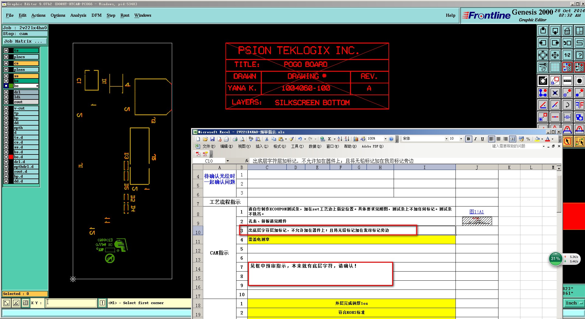Click the Excel Format Painter brush icon

tap(292, 139)
